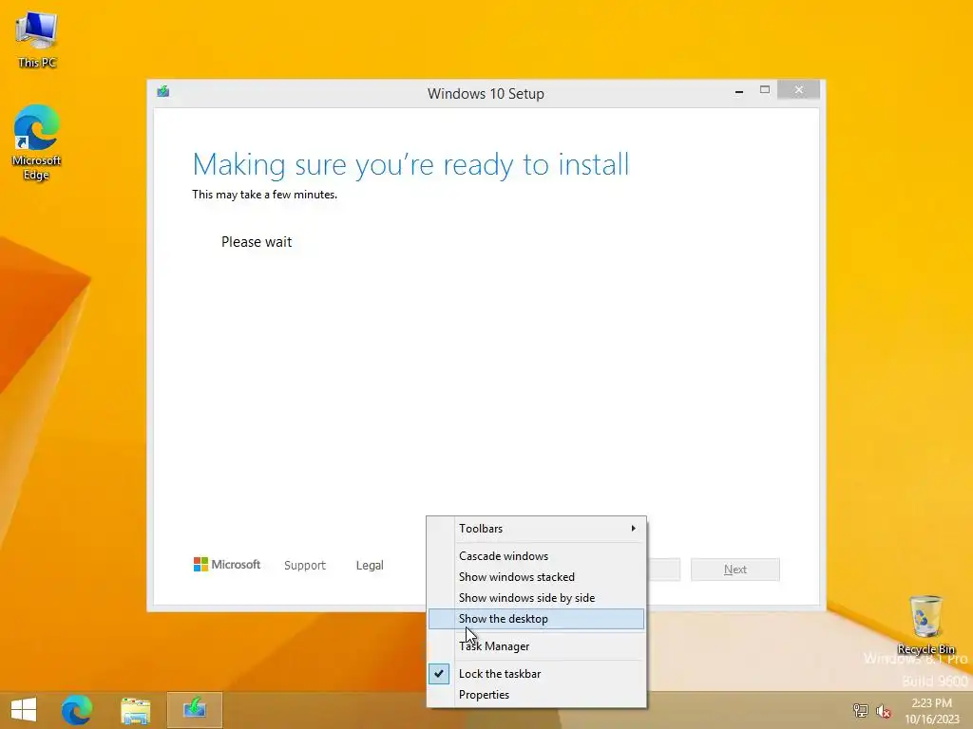
Task: Select the Recycle Bin desktop icon
Action: (x=925, y=625)
